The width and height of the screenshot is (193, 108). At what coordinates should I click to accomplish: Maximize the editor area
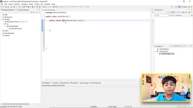click(152, 10)
